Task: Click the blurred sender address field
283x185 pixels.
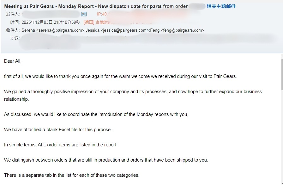Action: pyautogui.click(x=51, y=14)
